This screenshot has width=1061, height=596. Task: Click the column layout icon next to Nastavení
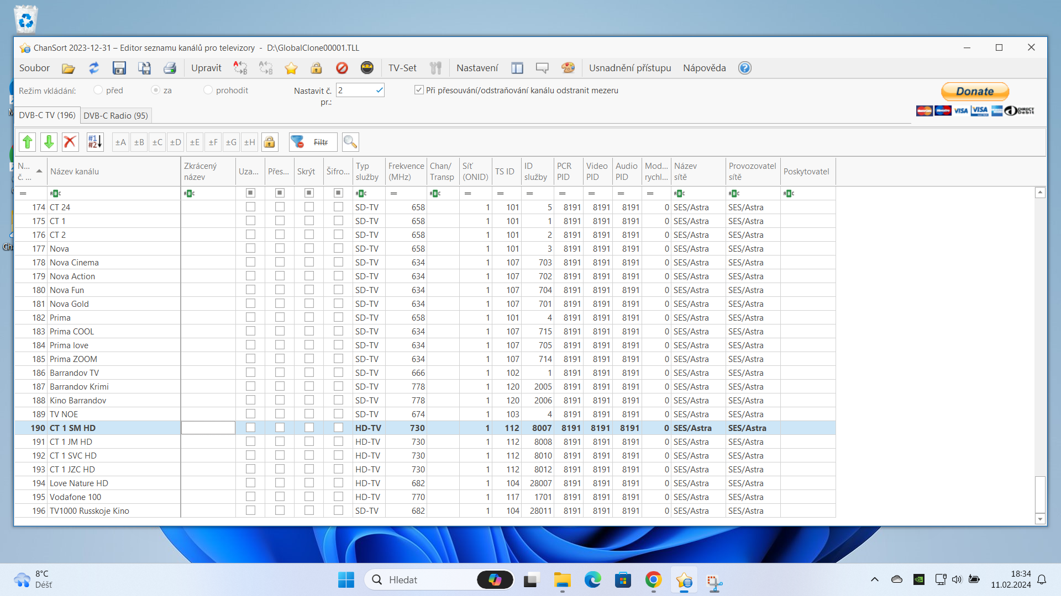click(x=517, y=68)
